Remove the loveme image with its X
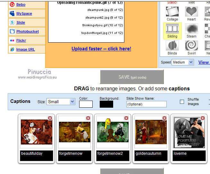 (203, 118)
